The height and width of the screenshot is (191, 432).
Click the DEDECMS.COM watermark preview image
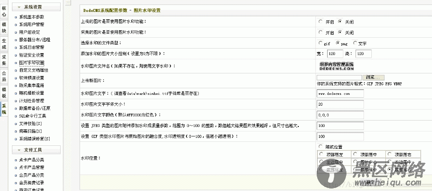coord(337,66)
